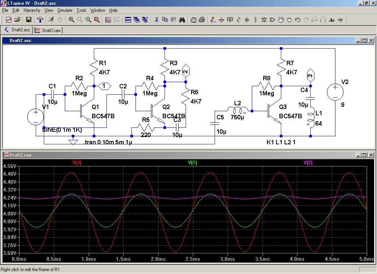The image size is (377, 274).
Task: Click the V1 voltage source symbol
Action: point(36,117)
